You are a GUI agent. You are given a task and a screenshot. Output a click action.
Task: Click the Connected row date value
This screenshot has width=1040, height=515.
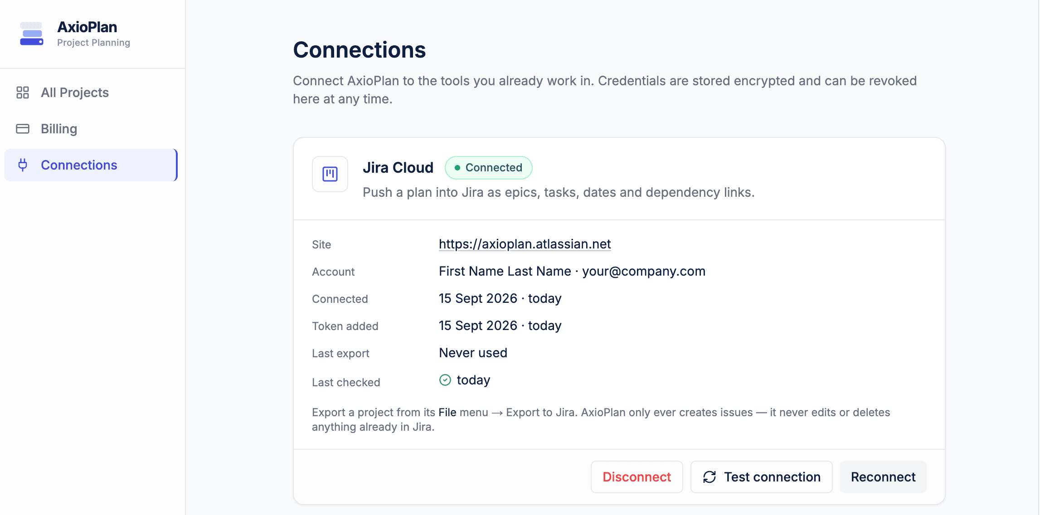(500, 298)
